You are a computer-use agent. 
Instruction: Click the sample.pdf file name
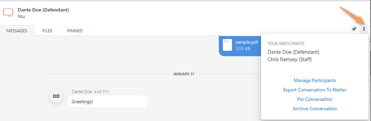(x=247, y=42)
